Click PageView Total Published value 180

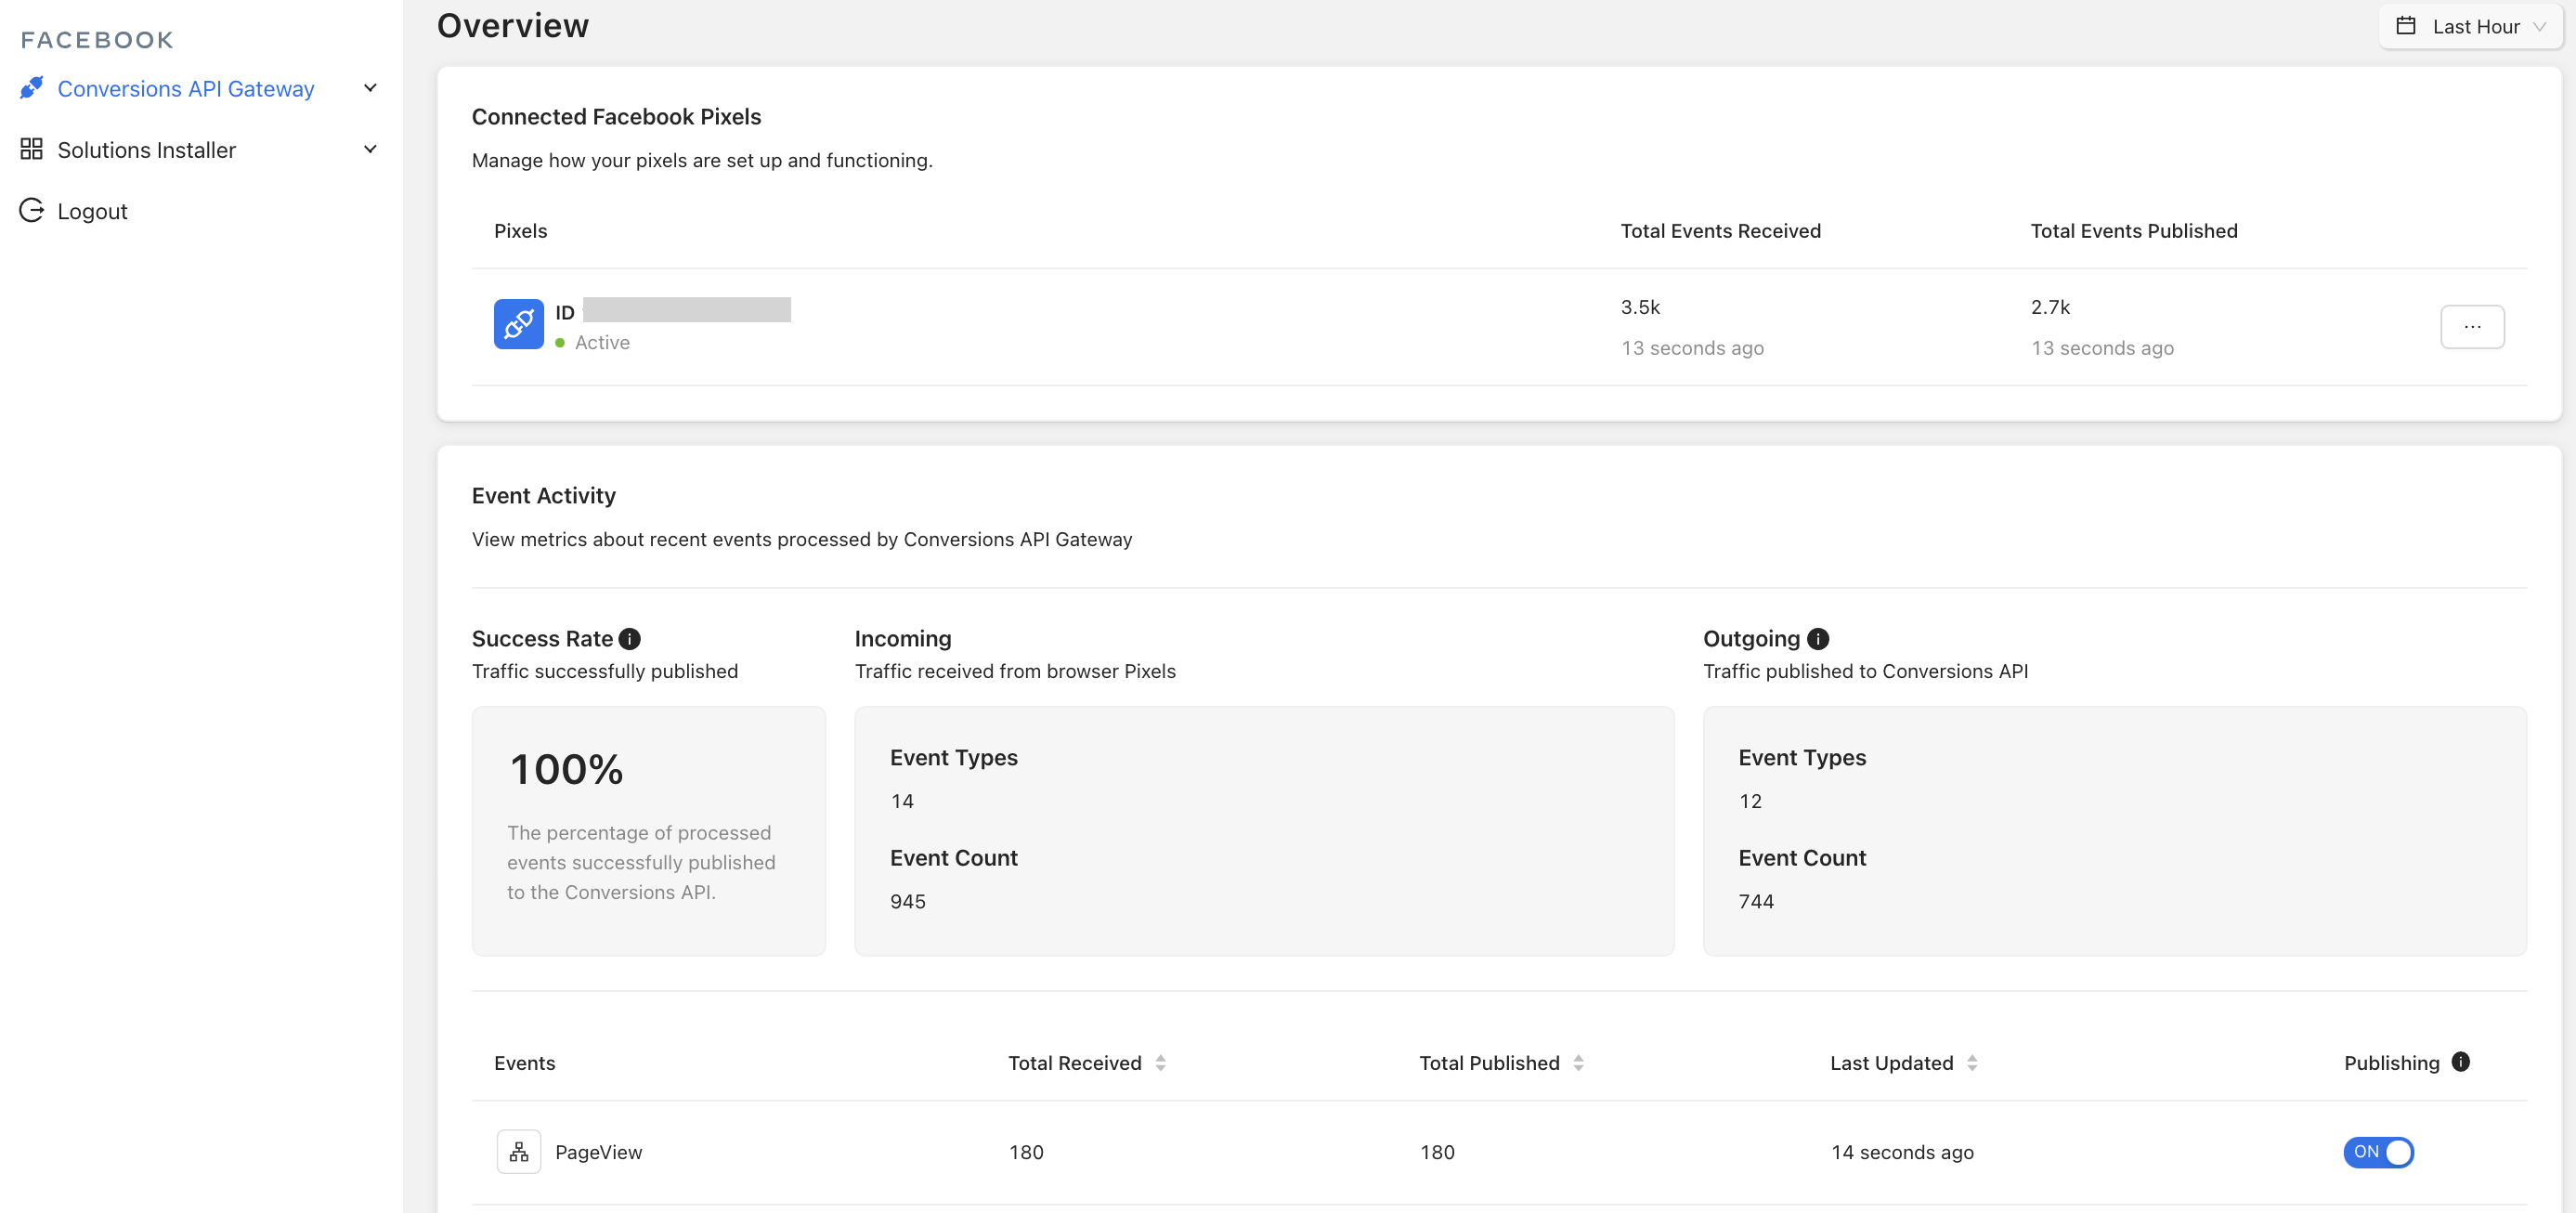1437,1152
